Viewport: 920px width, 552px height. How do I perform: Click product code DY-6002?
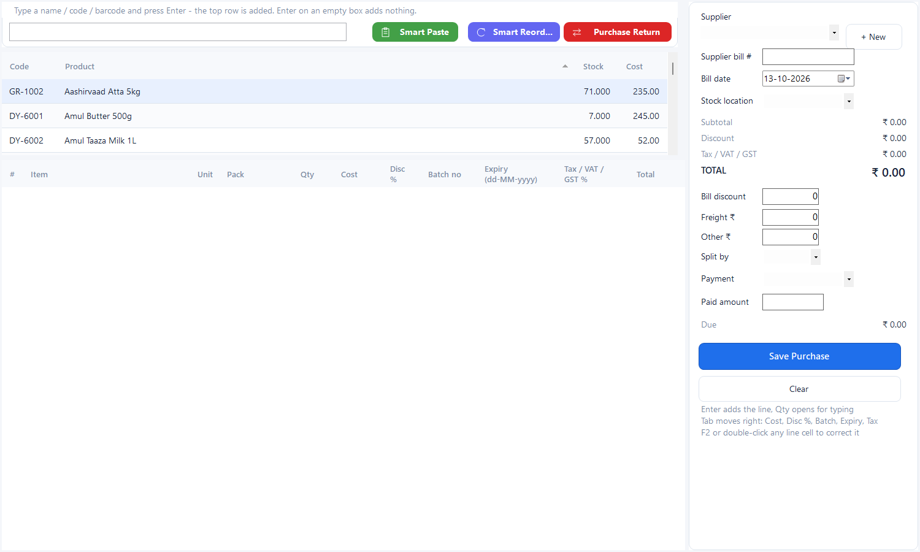(26, 140)
